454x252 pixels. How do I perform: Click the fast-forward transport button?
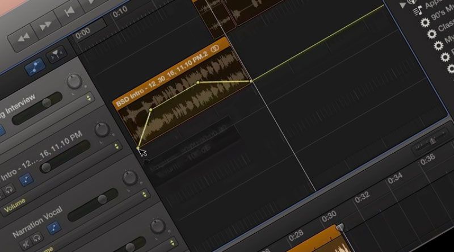[46, 25]
